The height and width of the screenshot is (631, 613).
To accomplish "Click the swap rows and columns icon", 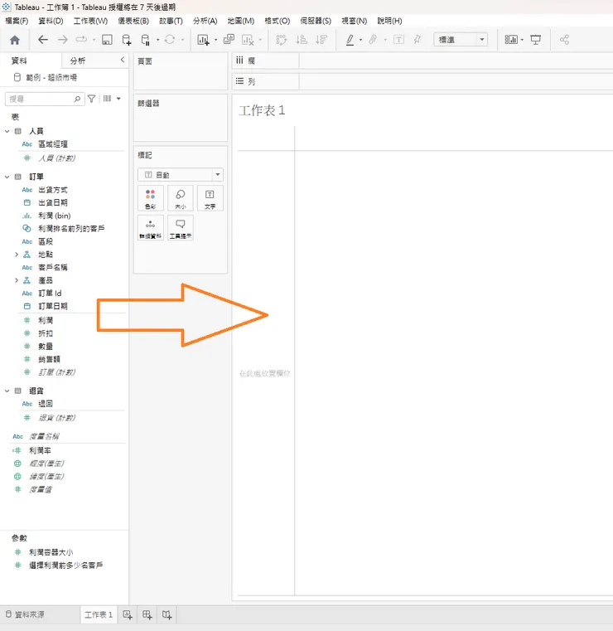I will click(282, 40).
